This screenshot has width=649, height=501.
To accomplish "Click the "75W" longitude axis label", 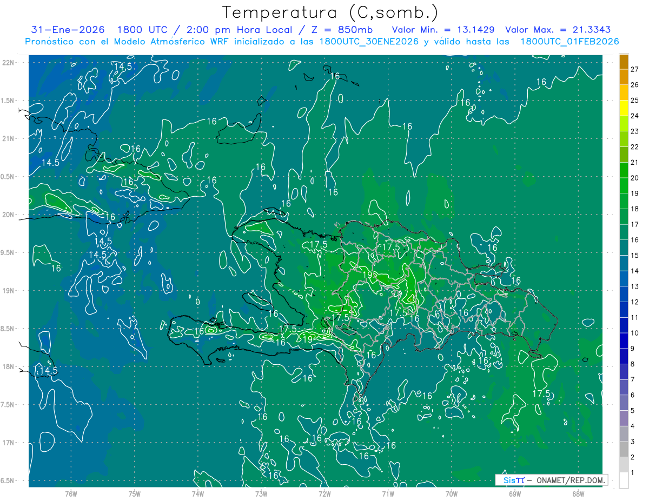I will (x=135, y=494).
